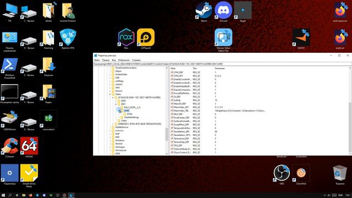Select the UMD key in registry tree

[x=127, y=111]
